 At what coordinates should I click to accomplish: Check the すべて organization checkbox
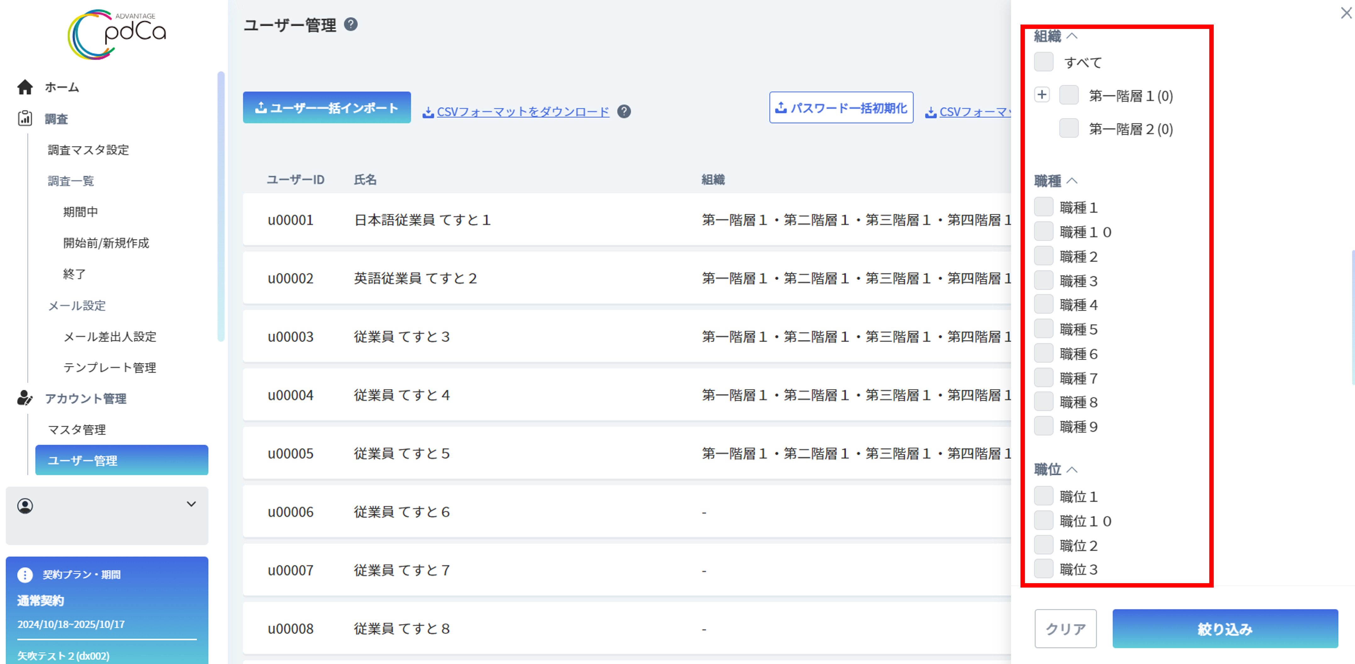pyautogui.click(x=1043, y=62)
